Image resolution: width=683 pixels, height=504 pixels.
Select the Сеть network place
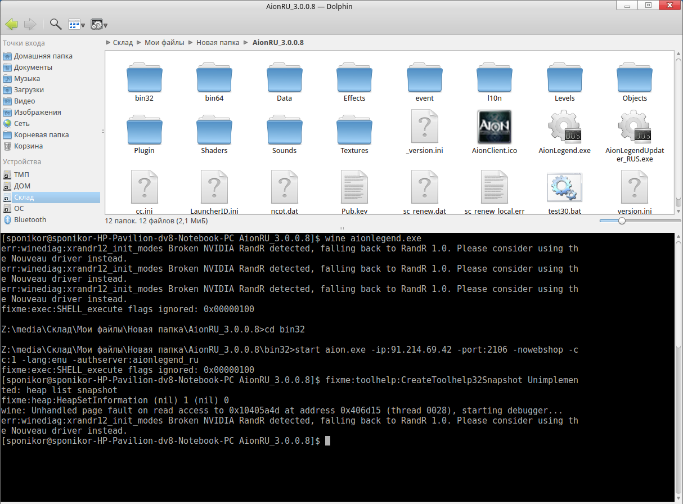[x=22, y=124]
